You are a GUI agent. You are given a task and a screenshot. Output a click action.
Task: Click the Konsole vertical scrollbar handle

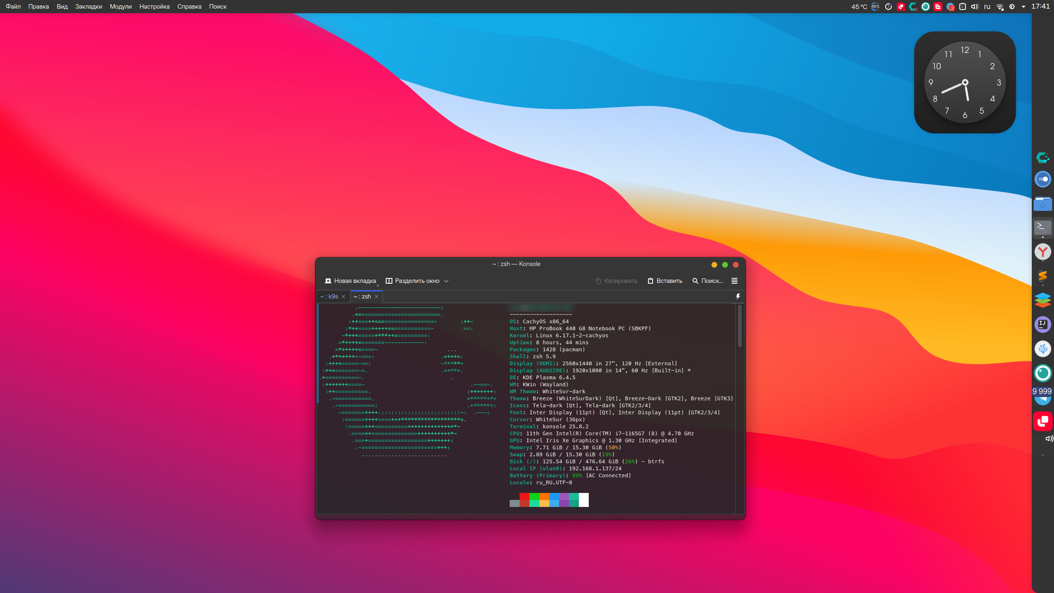pos(740,325)
